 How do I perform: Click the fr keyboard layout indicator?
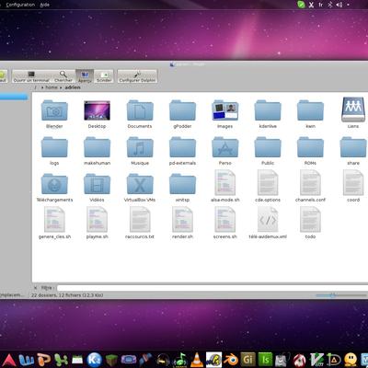click(321, 5)
